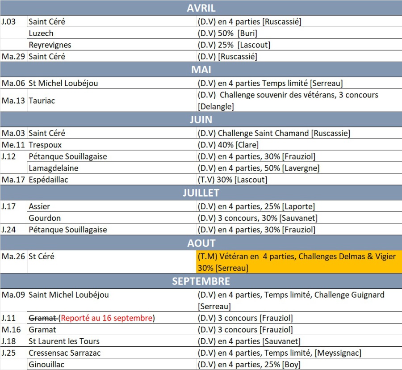Select the JUILLET header row

point(201,193)
